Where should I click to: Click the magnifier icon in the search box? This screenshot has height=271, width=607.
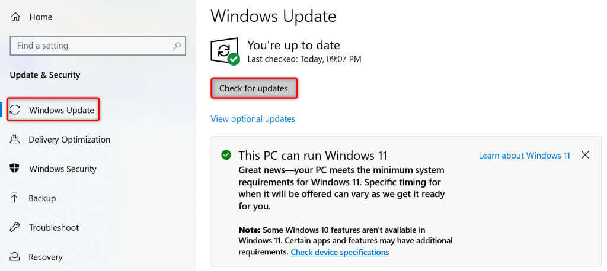pos(177,46)
